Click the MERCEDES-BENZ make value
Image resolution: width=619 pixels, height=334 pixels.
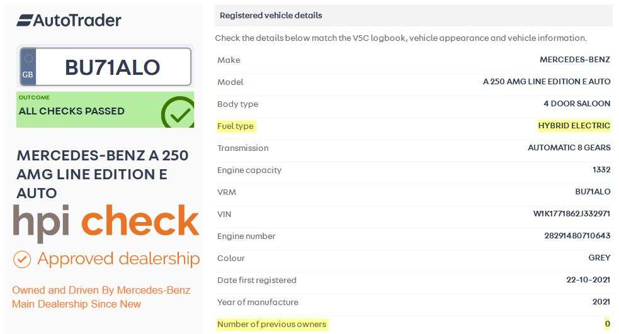pos(574,60)
